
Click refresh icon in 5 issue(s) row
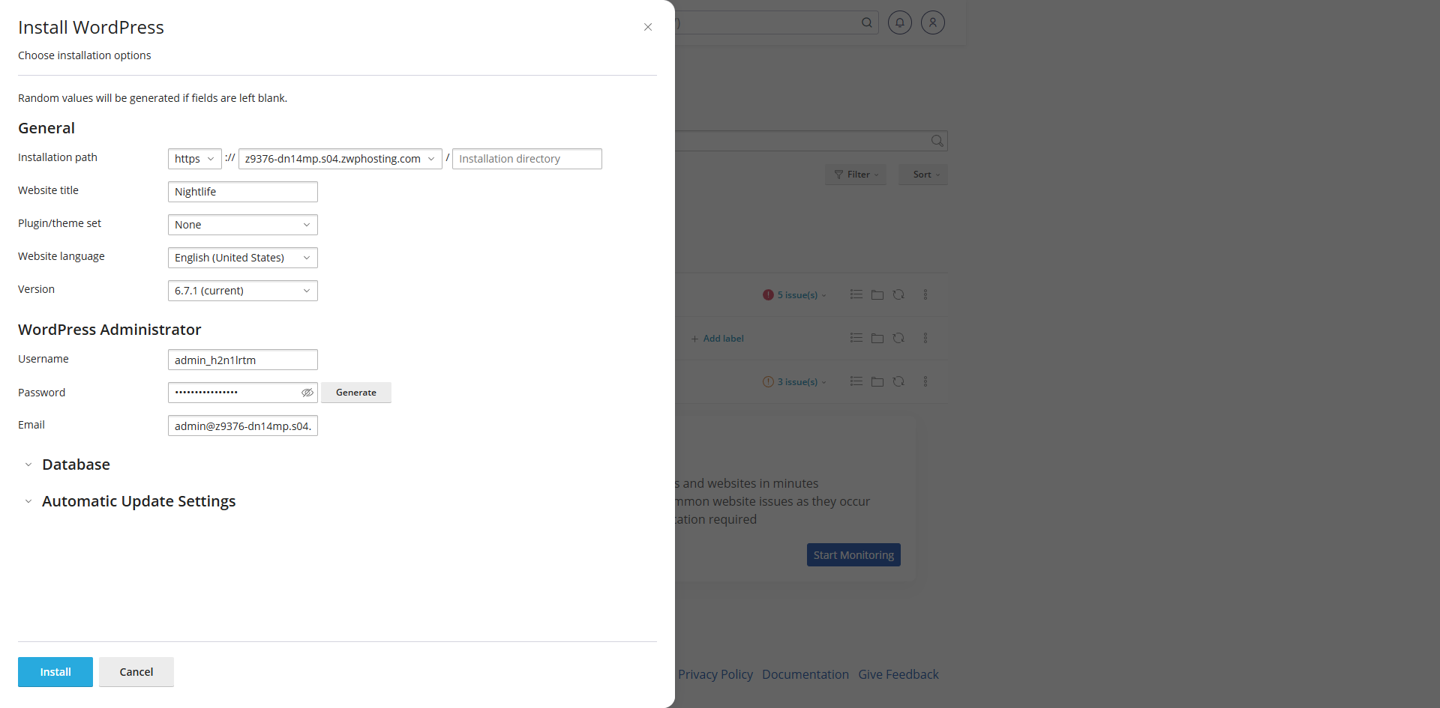point(898,294)
